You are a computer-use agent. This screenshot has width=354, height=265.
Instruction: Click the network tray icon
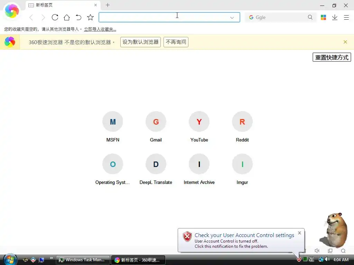pyautogui.click(x=321, y=259)
